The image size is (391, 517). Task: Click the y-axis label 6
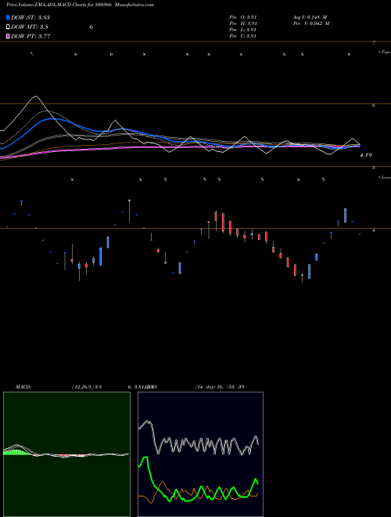coord(374,105)
